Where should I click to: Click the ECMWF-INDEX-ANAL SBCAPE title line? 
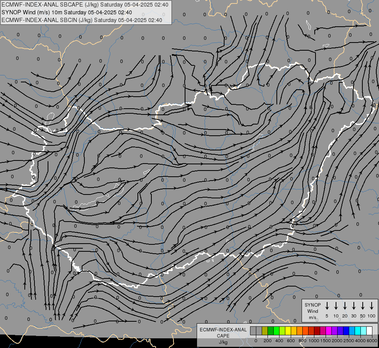point(85,5)
